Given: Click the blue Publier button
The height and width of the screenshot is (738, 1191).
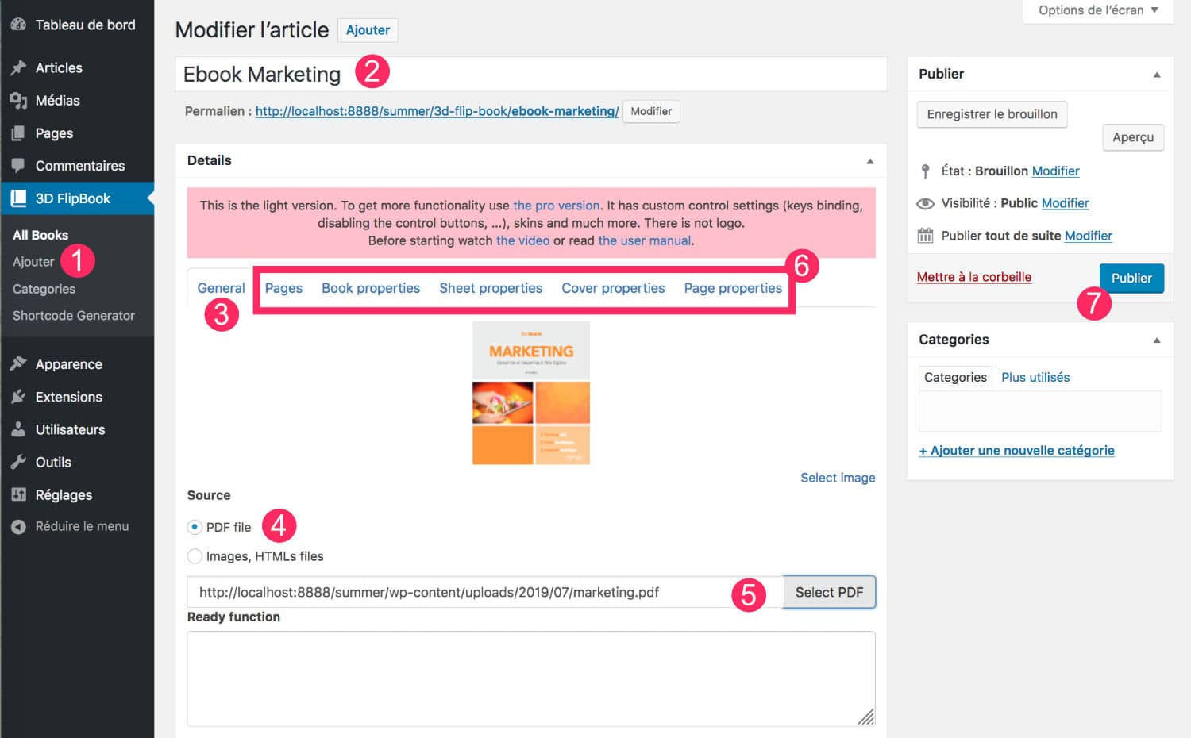Looking at the screenshot, I should (1131, 279).
